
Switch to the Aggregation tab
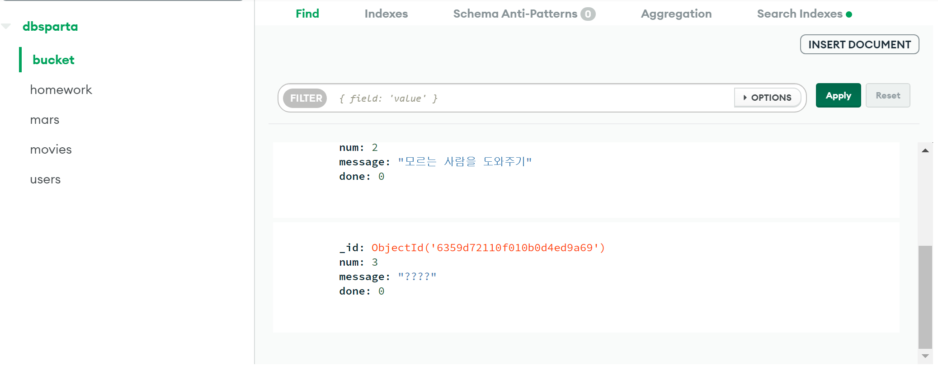[x=676, y=14]
